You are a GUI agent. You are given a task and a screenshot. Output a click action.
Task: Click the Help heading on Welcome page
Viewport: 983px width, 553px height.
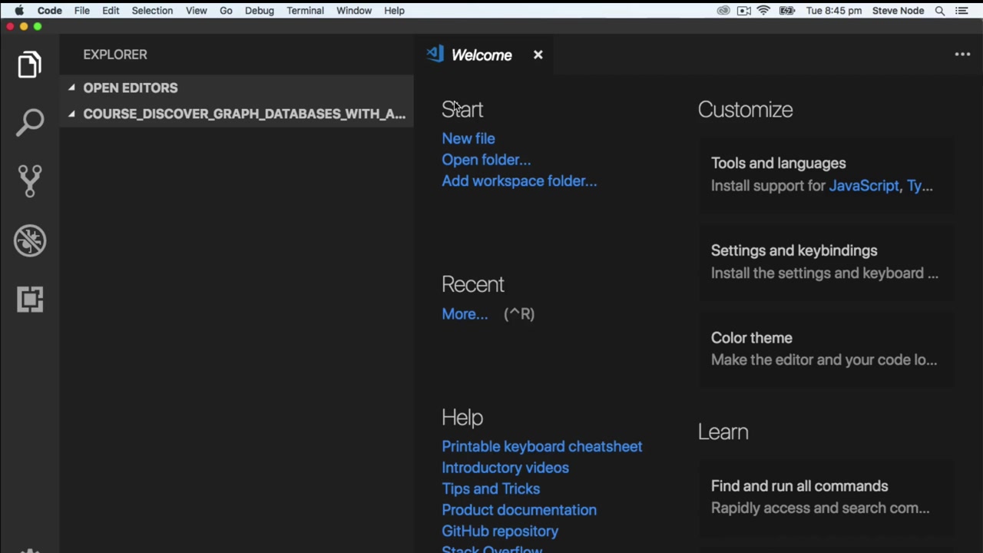(462, 417)
